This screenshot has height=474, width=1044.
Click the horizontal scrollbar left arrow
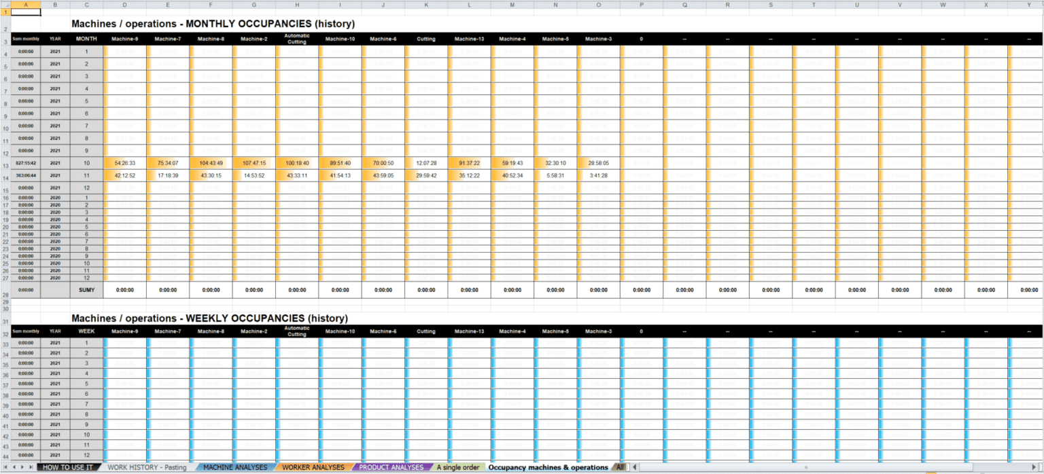(x=634, y=467)
